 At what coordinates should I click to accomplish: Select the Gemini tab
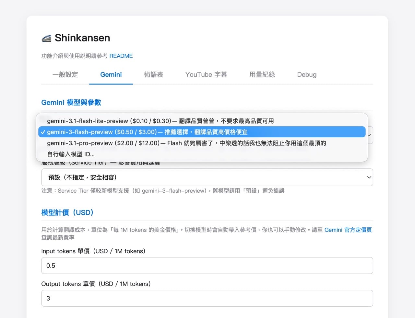tap(111, 74)
